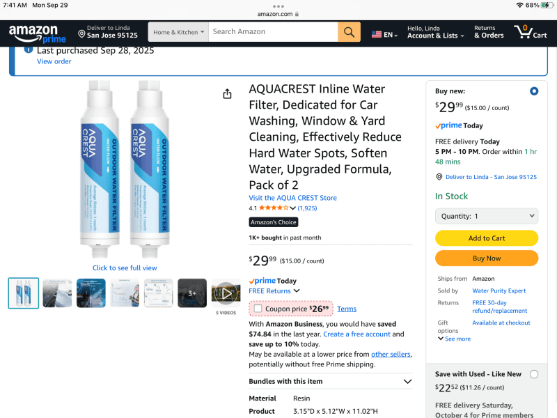
Task: Tap the delivery location pin icon
Action: [81, 33]
